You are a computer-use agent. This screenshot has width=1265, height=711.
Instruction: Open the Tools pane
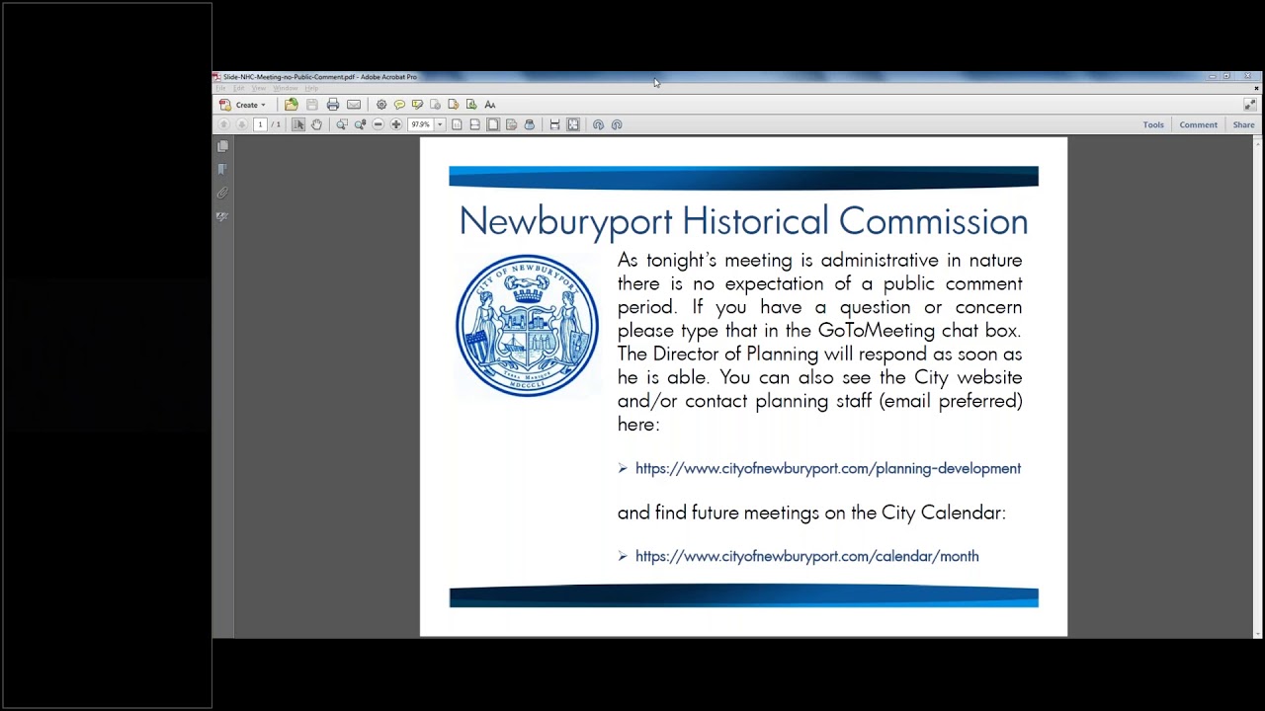1153,124
